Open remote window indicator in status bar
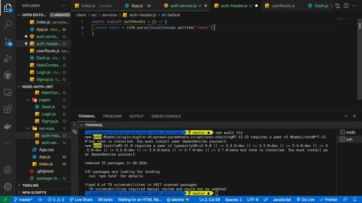The height and width of the screenshot is (203, 362). pos(5,200)
